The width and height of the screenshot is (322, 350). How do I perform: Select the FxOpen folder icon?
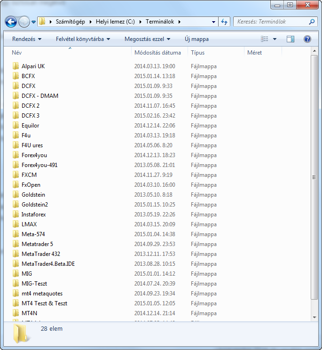pos(16,184)
